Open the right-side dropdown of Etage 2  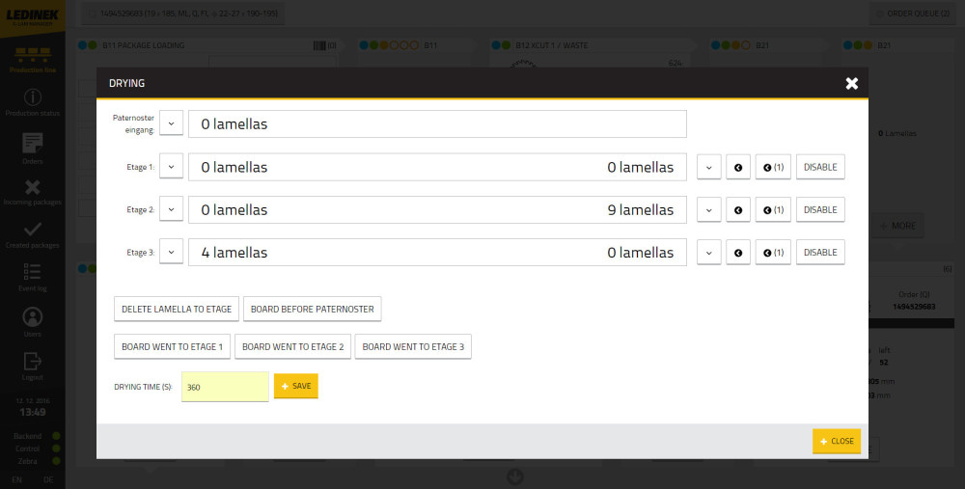pyautogui.click(x=708, y=209)
